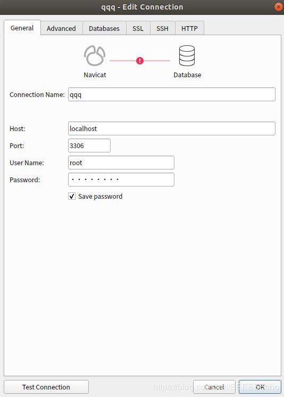Uncheck the Save password checkbox

click(x=72, y=196)
